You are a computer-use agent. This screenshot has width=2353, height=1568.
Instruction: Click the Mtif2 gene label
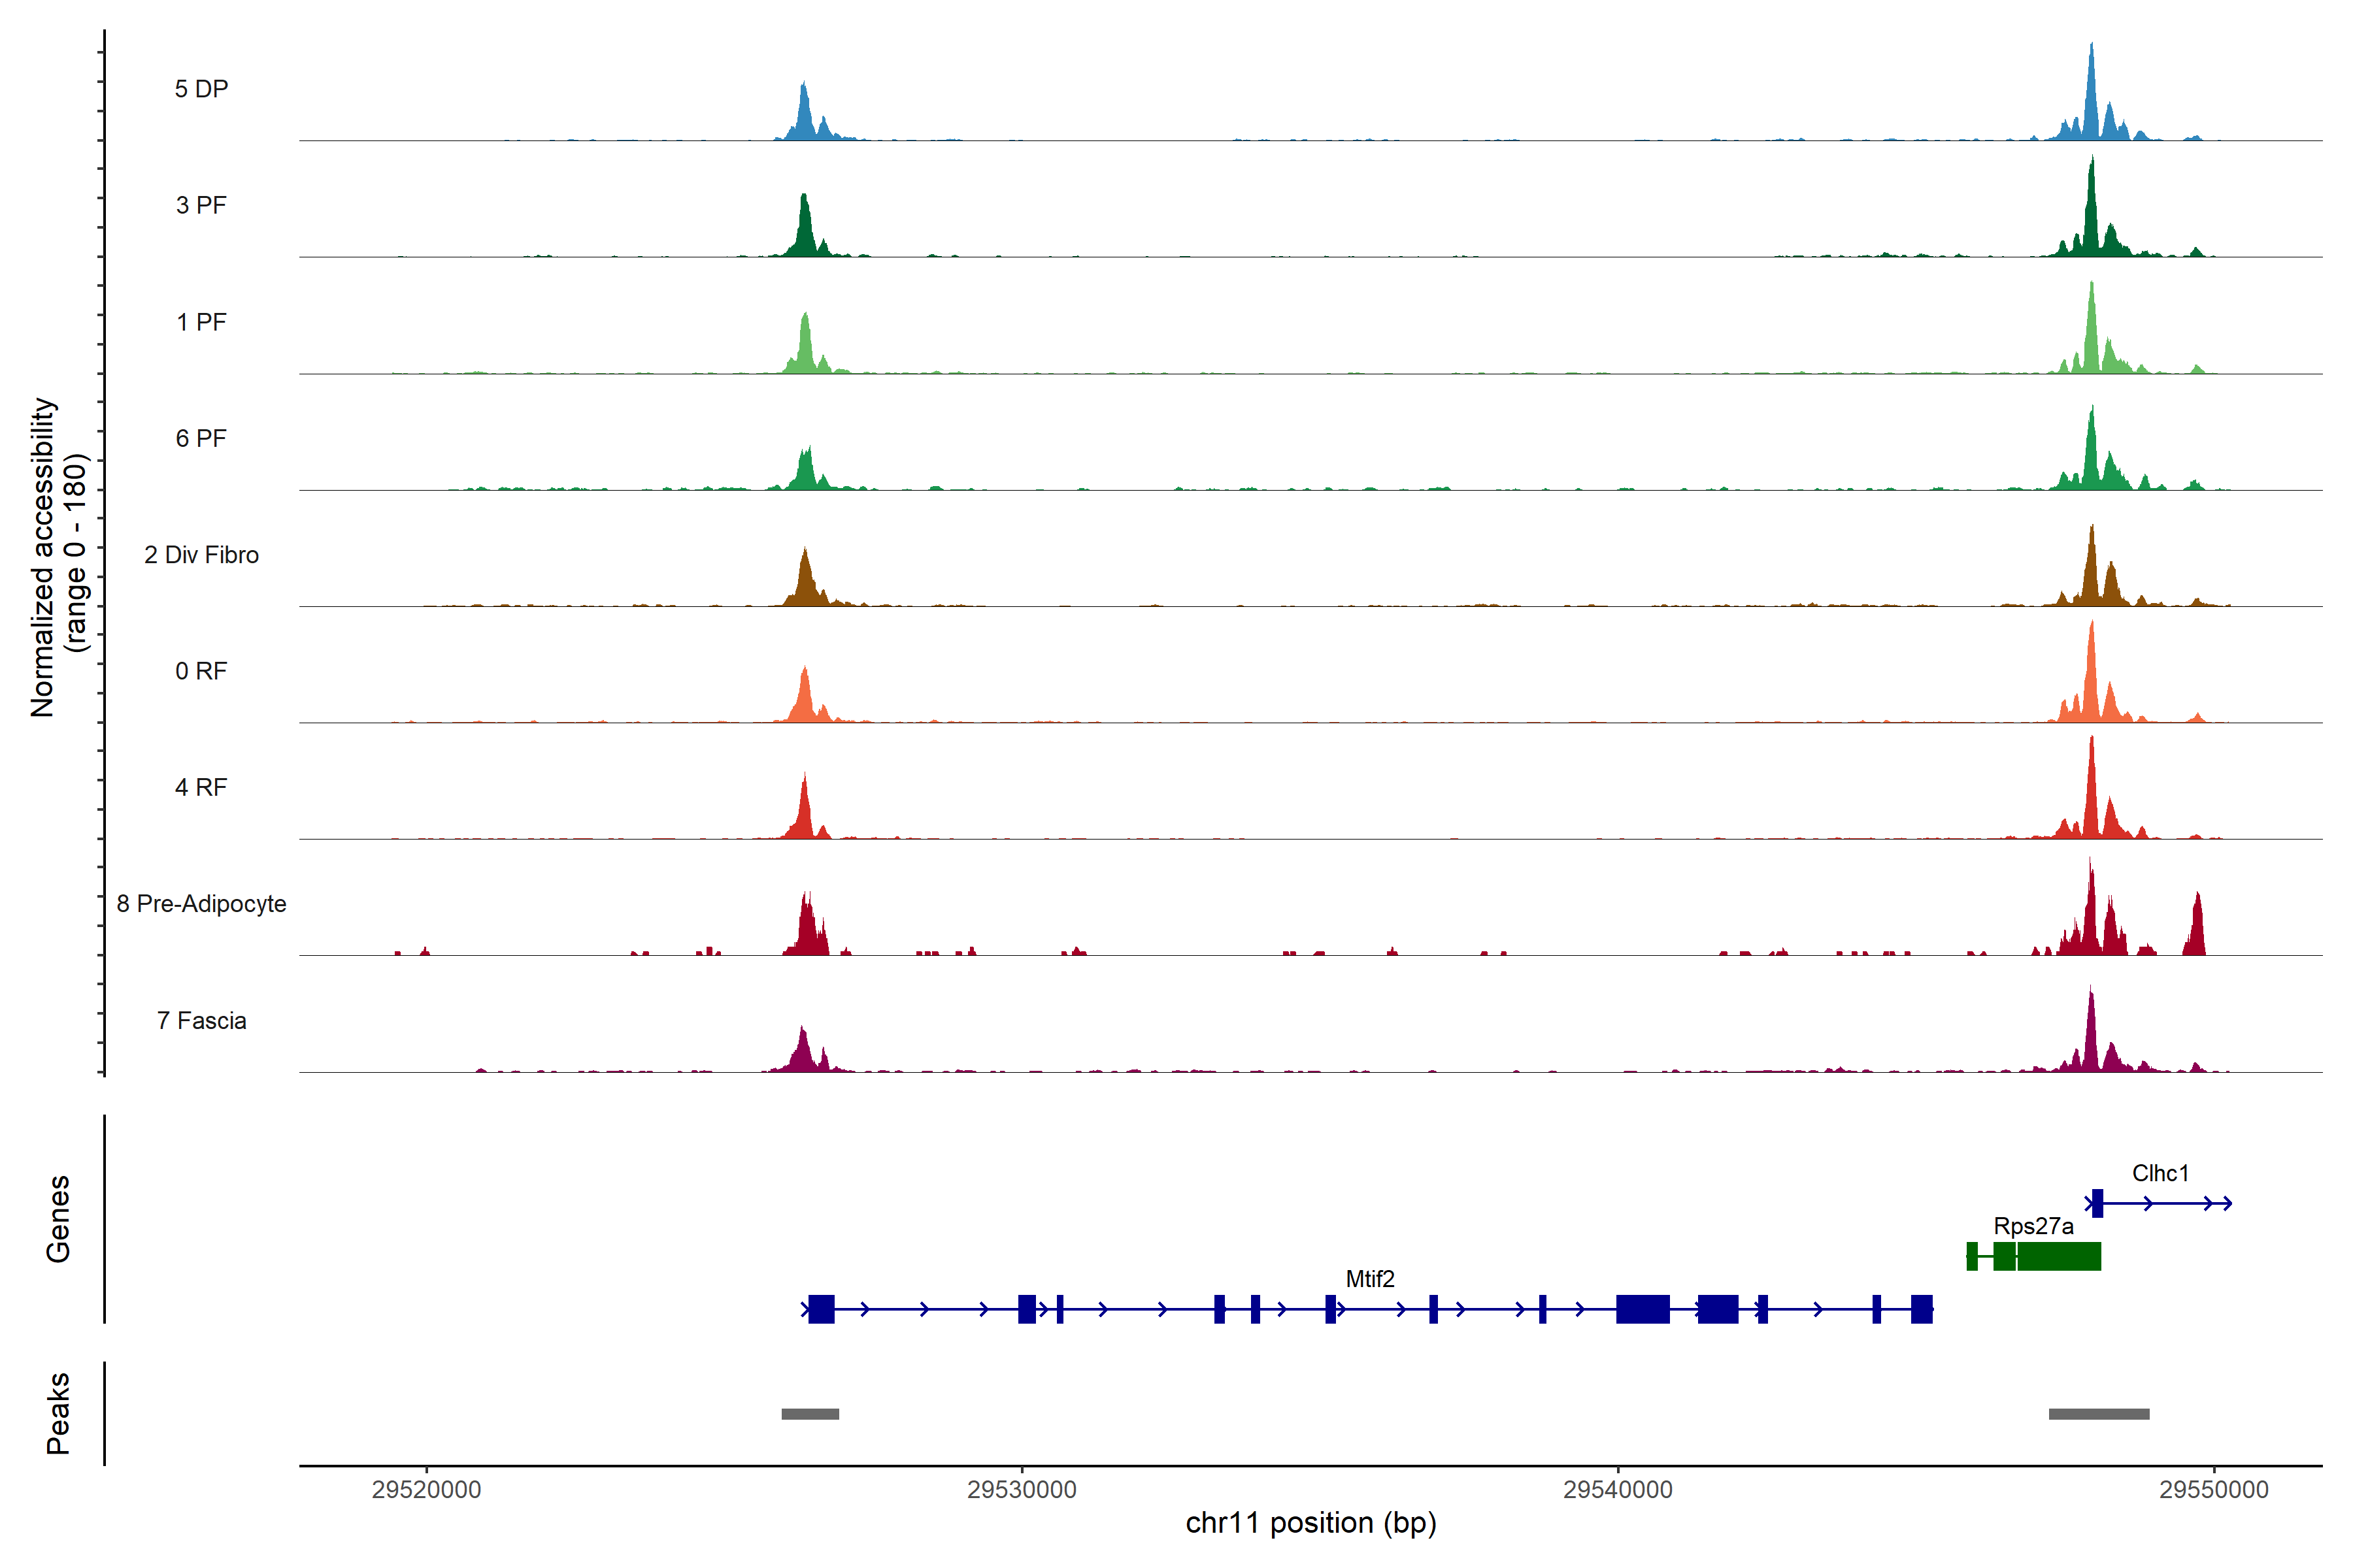(1369, 1279)
